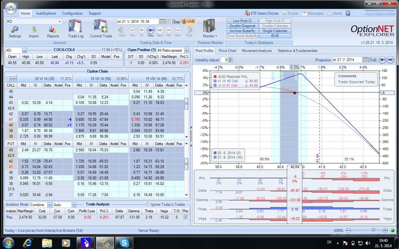Switch to the Price Chart tab
Viewport: 399px width, 249px height.
pos(228,51)
